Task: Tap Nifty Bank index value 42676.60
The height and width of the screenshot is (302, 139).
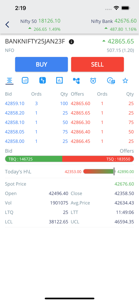Action: click(125, 21)
